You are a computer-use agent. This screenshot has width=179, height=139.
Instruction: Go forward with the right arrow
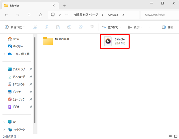pos(18,15)
